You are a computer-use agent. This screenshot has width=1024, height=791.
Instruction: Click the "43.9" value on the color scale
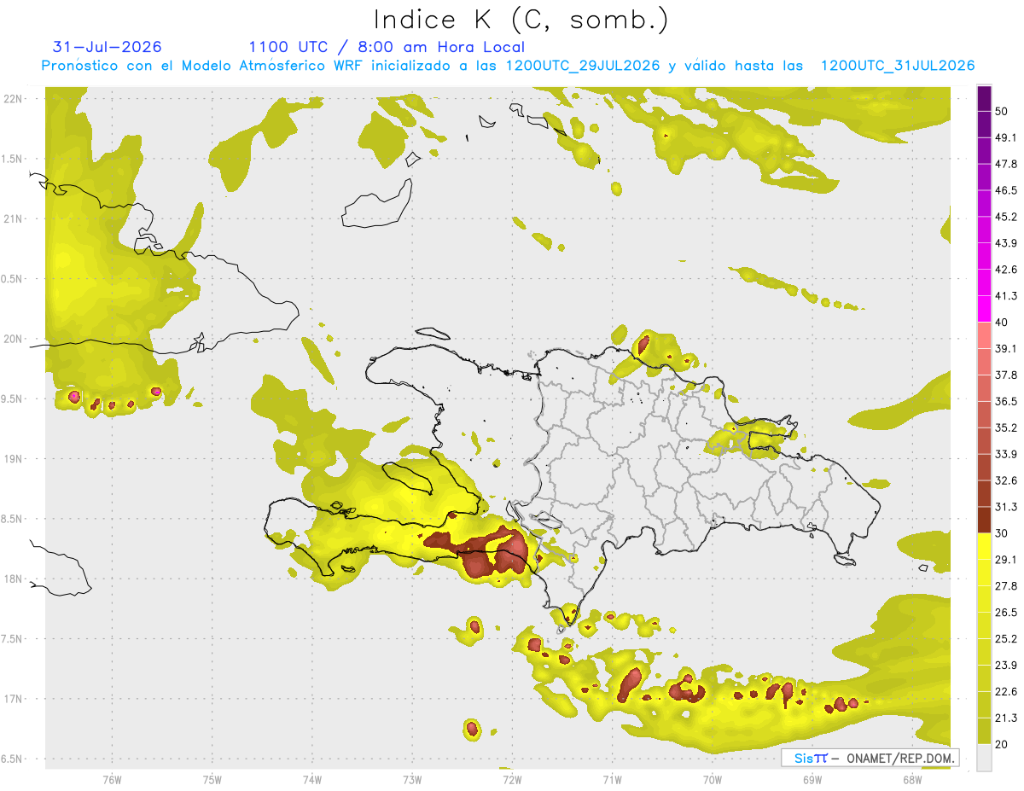click(1006, 243)
